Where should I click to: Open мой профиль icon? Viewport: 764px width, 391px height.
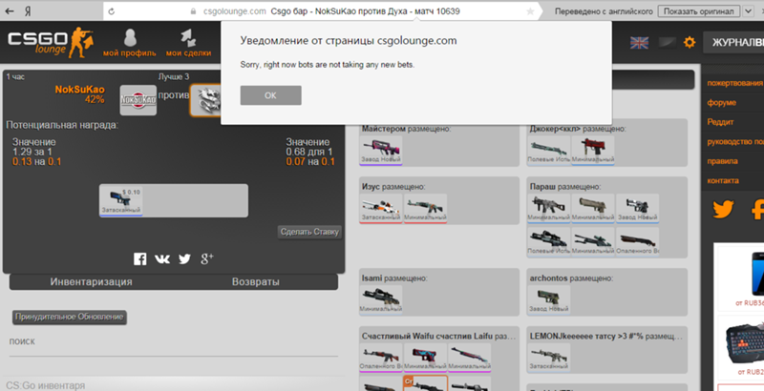(x=129, y=43)
